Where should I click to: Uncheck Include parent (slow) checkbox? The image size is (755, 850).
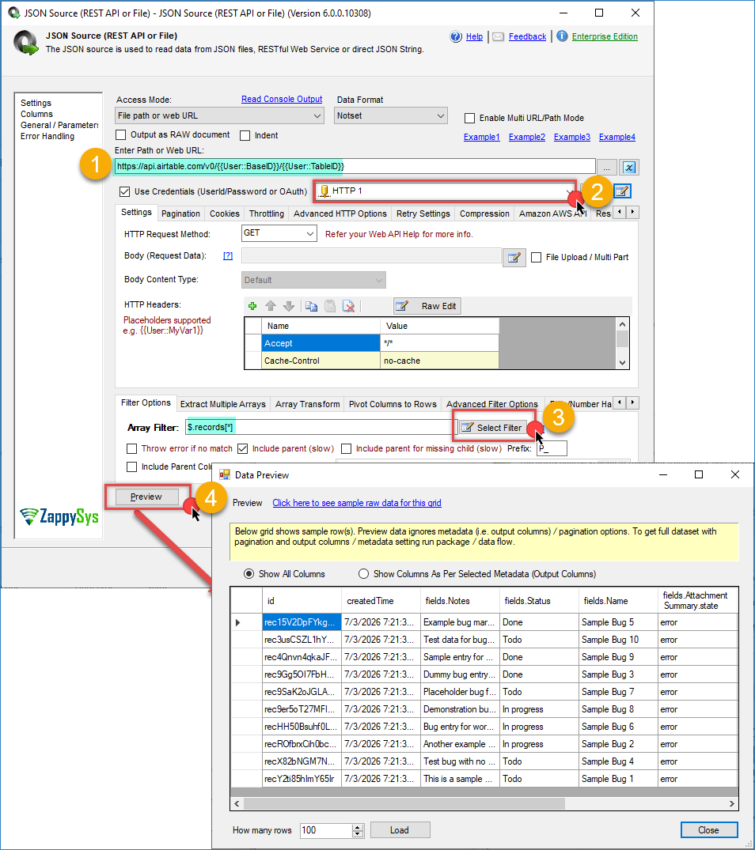pos(242,449)
